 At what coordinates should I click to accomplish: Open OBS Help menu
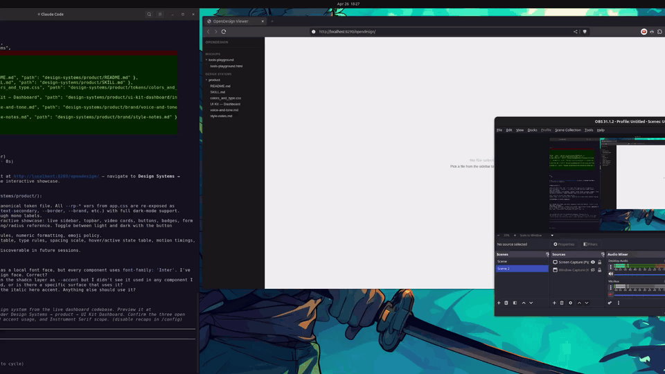coord(601,130)
